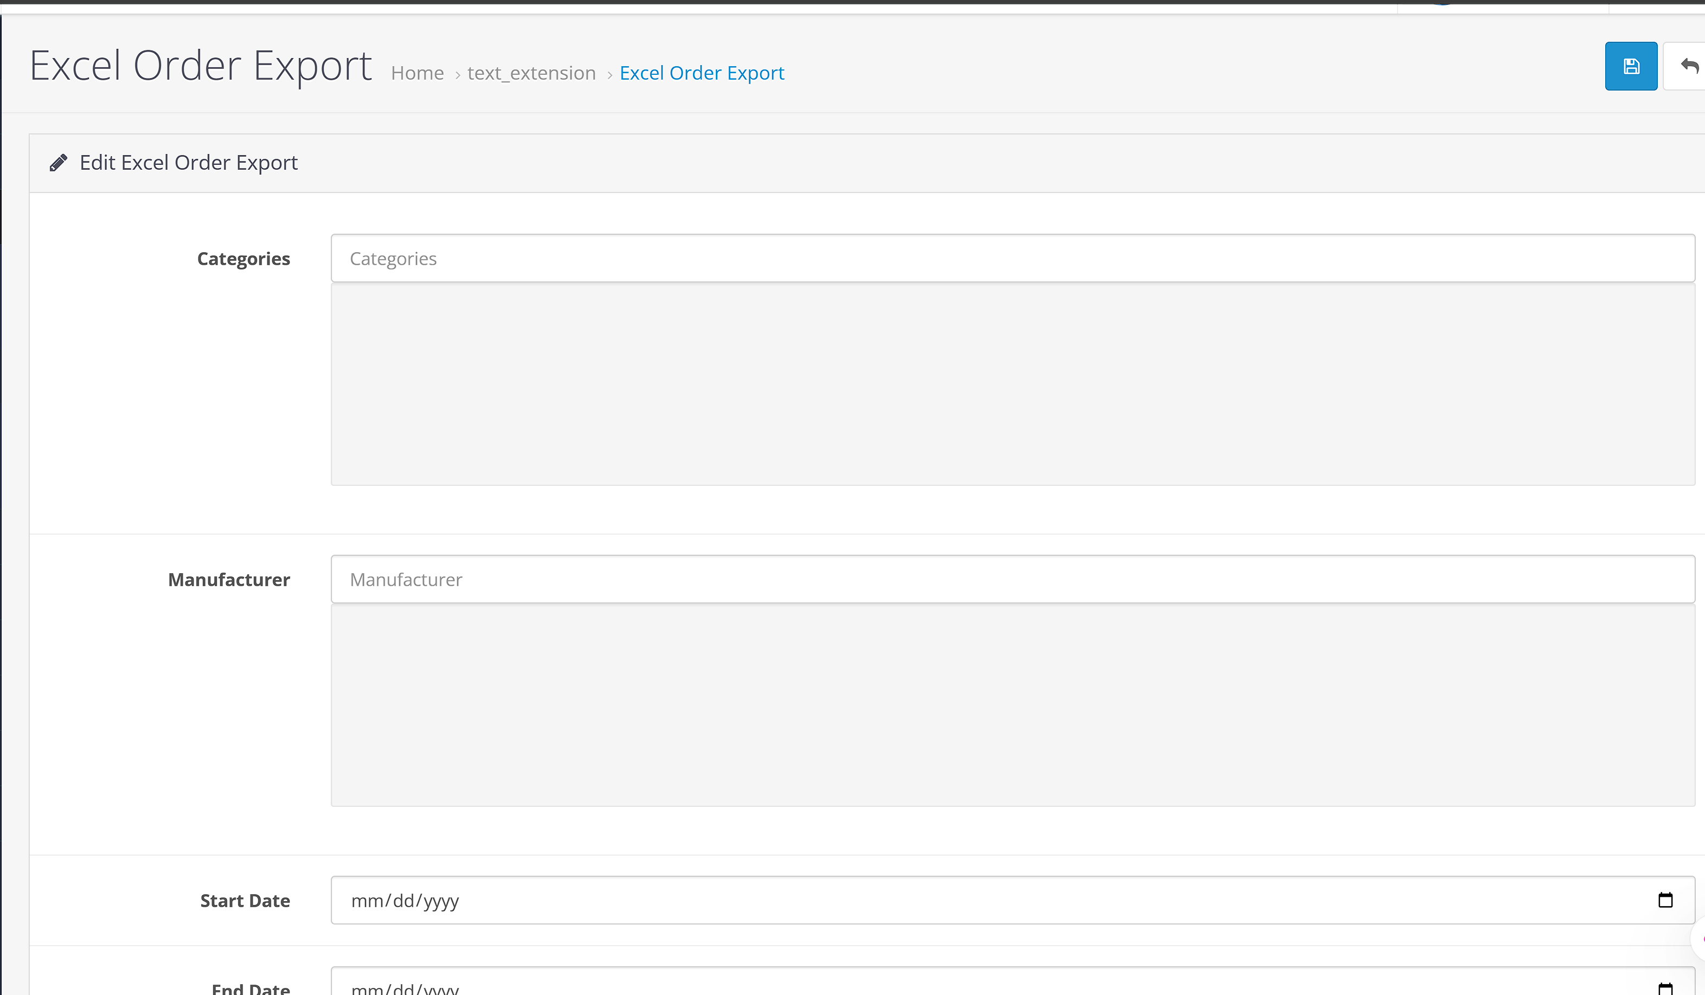Viewport: 1705px width, 995px height.
Task: Click the blue Save floppy-disk button
Action: [x=1631, y=66]
